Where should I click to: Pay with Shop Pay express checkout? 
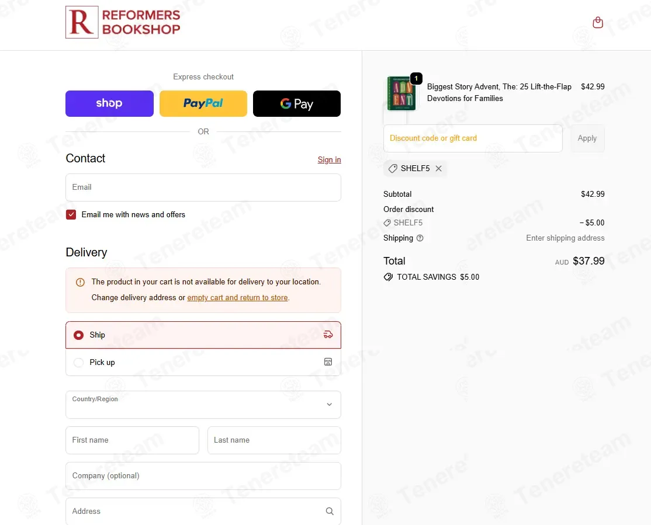click(x=110, y=104)
